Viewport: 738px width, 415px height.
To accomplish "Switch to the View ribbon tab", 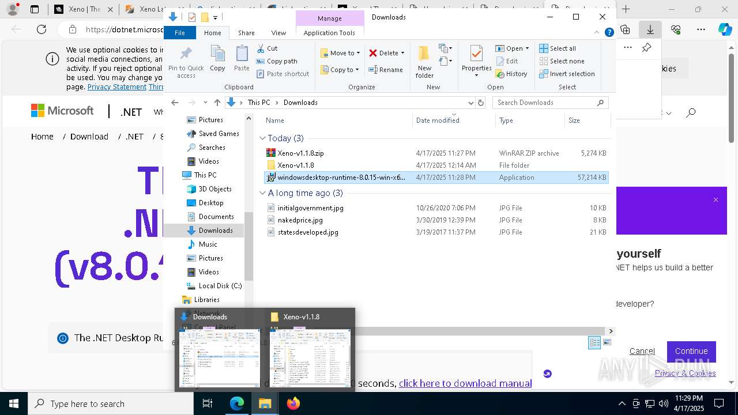I will pyautogui.click(x=278, y=33).
